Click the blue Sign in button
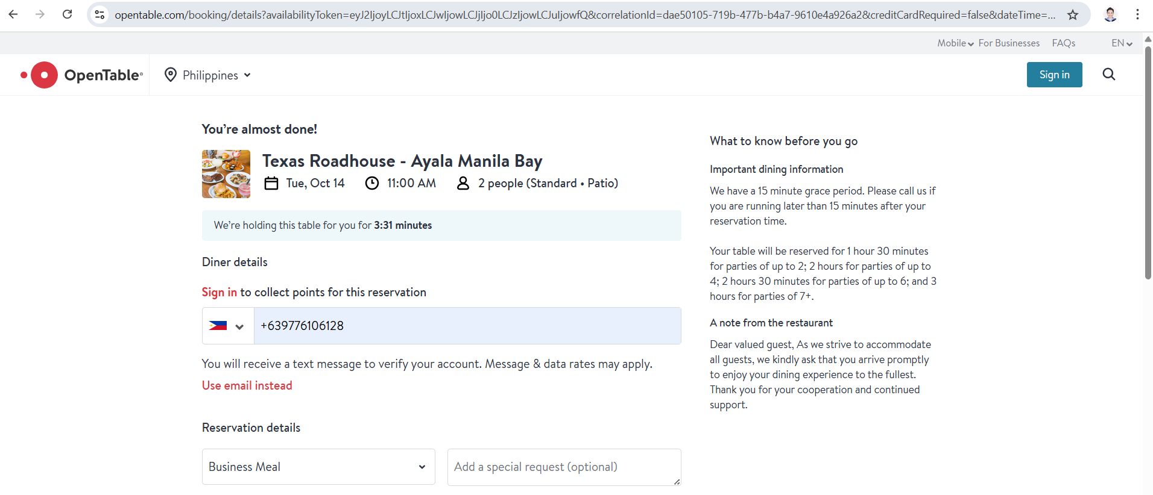The height and width of the screenshot is (495, 1153). (x=1054, y=75)
